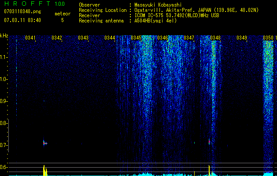The height and width of the screenshot is (176, 277).
Task: Select the meteor count value 5
Action: pyautogui.click(x=63, y=20)
